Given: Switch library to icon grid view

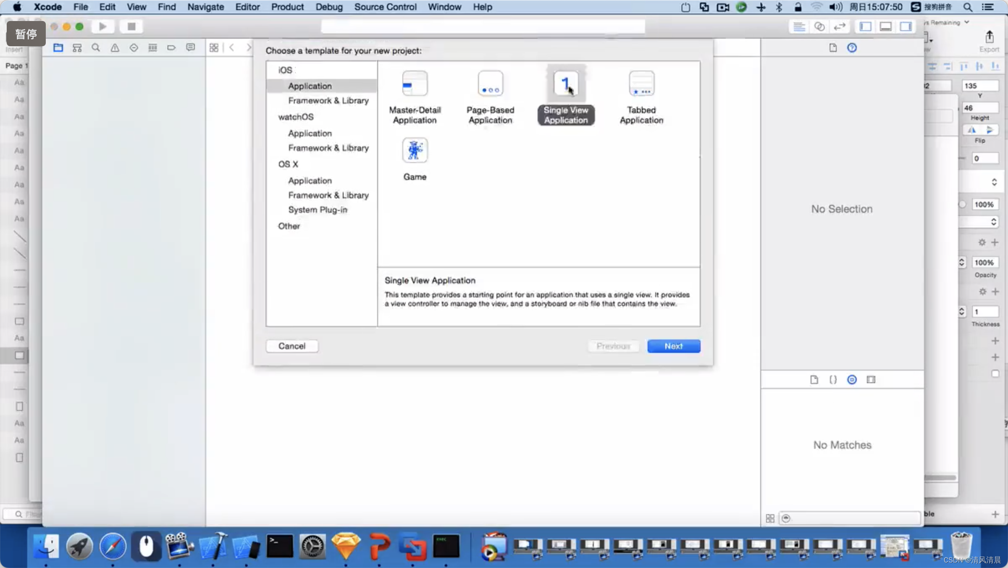Looking at the screenshot, I should pyautogui.click(x=770, y=518).
